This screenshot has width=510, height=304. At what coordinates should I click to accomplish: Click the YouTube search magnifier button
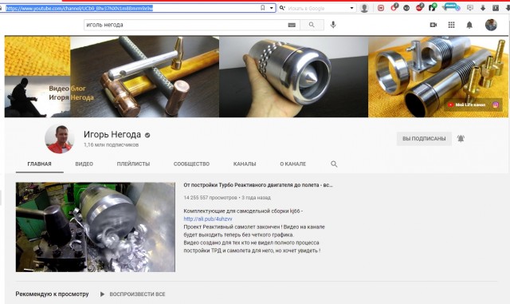point(312,25)
